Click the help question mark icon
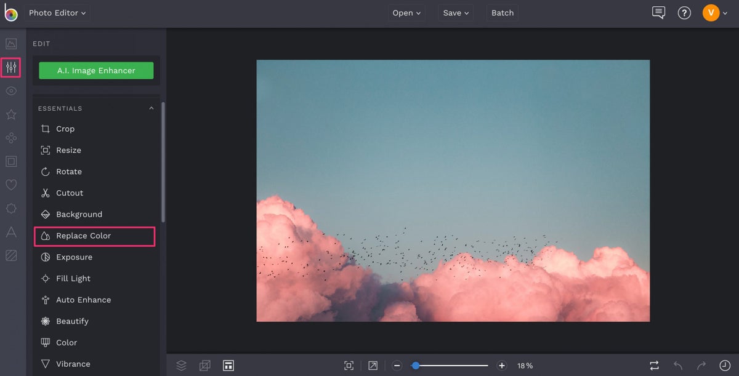This screenshot has height=376, width=739. click(x=684, y=12)
